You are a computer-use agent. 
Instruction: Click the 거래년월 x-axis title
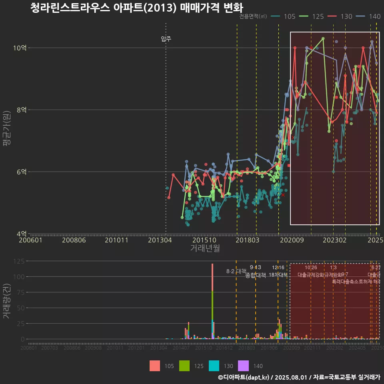click(x=205, y=248)
